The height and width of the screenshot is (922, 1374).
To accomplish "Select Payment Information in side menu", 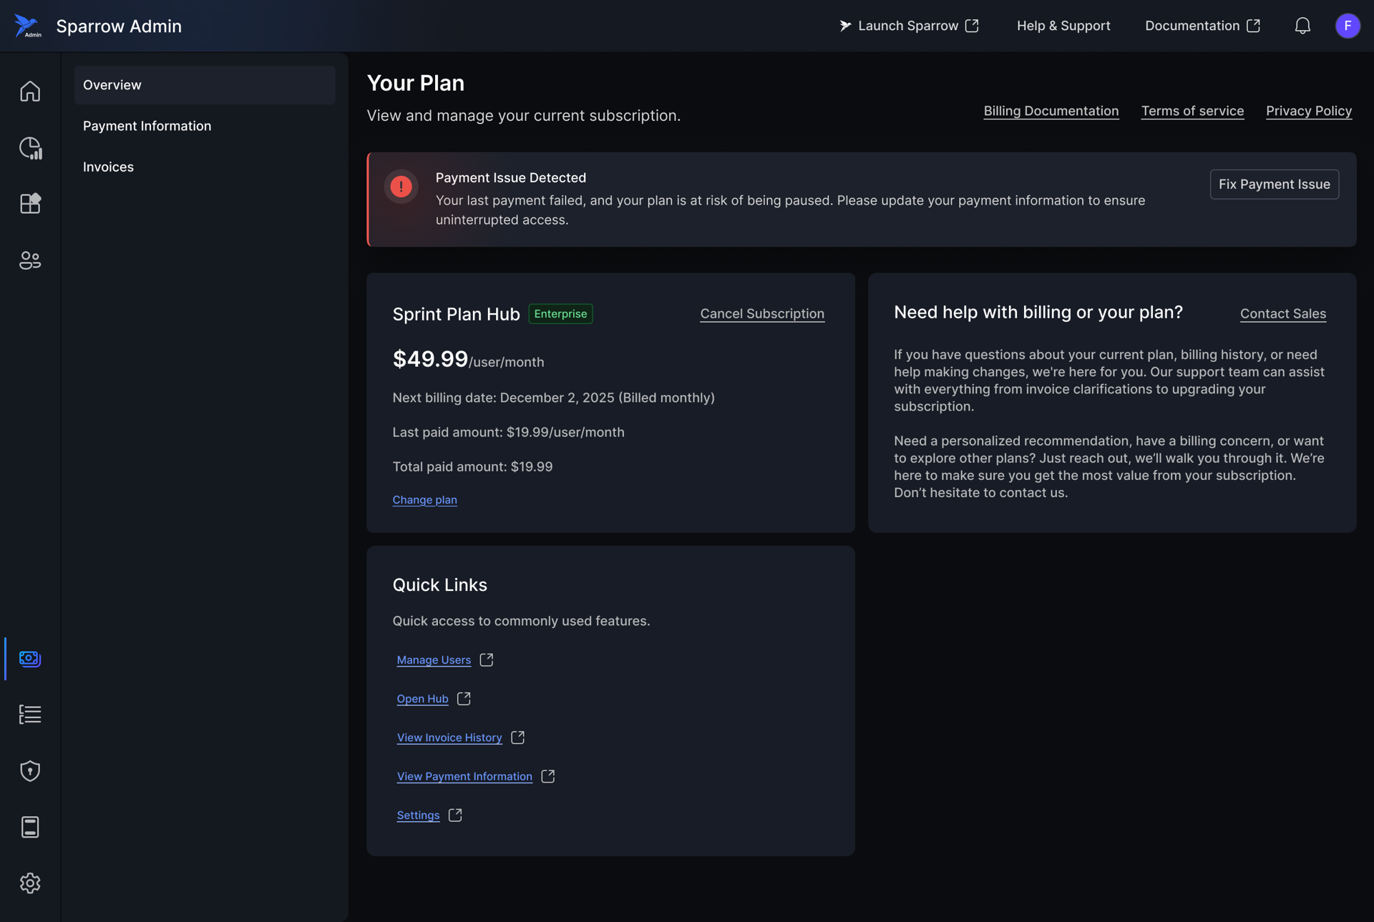I will point(147,126).
